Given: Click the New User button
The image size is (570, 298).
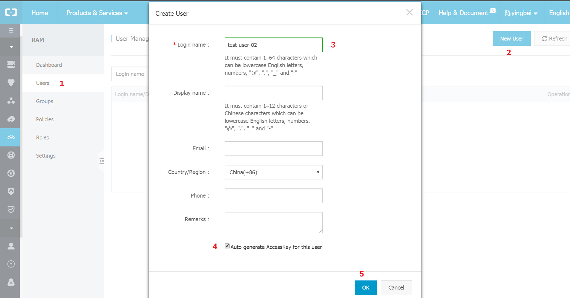Looking at the screenshot, I should pos(511,38).
